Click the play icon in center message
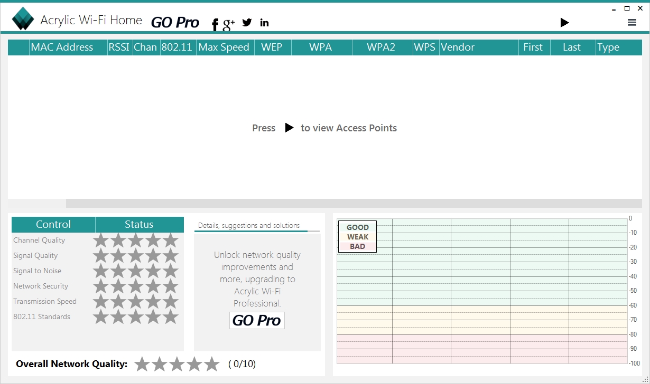This screenshot has height=384, width=650. tap(289, 128)
